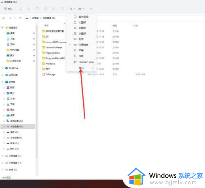Click the Rename icon in the toolbar
Viewport: 205px width, 188px height.
(x=46, y=9)
